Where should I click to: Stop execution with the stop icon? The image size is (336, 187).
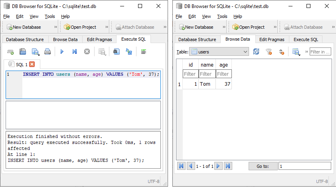pyautogui.click(x=87, y=51)
